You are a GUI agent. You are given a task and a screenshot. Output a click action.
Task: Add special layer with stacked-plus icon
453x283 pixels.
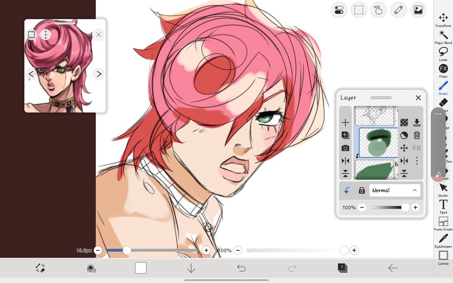click(x=345, y=135)
